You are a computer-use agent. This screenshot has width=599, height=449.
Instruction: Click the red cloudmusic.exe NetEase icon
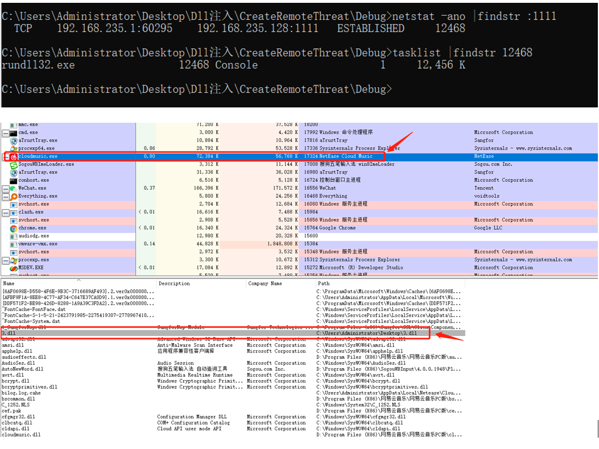click(x=14, y=156)
